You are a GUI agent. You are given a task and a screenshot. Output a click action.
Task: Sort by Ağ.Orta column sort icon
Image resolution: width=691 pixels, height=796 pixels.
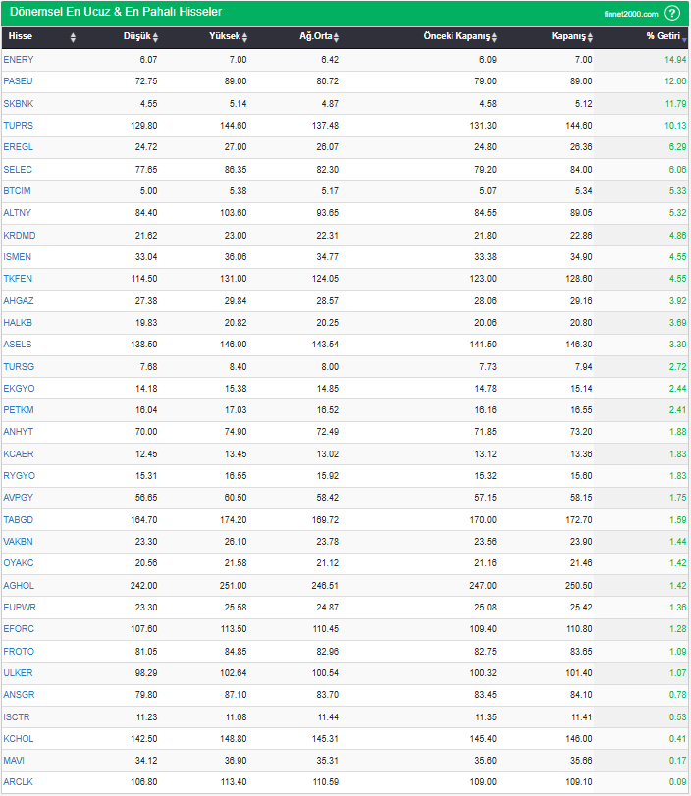click(336, 37)
